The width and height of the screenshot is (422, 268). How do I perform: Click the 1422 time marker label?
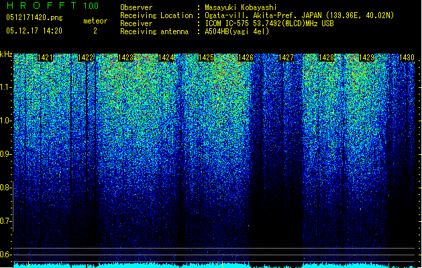85,58
